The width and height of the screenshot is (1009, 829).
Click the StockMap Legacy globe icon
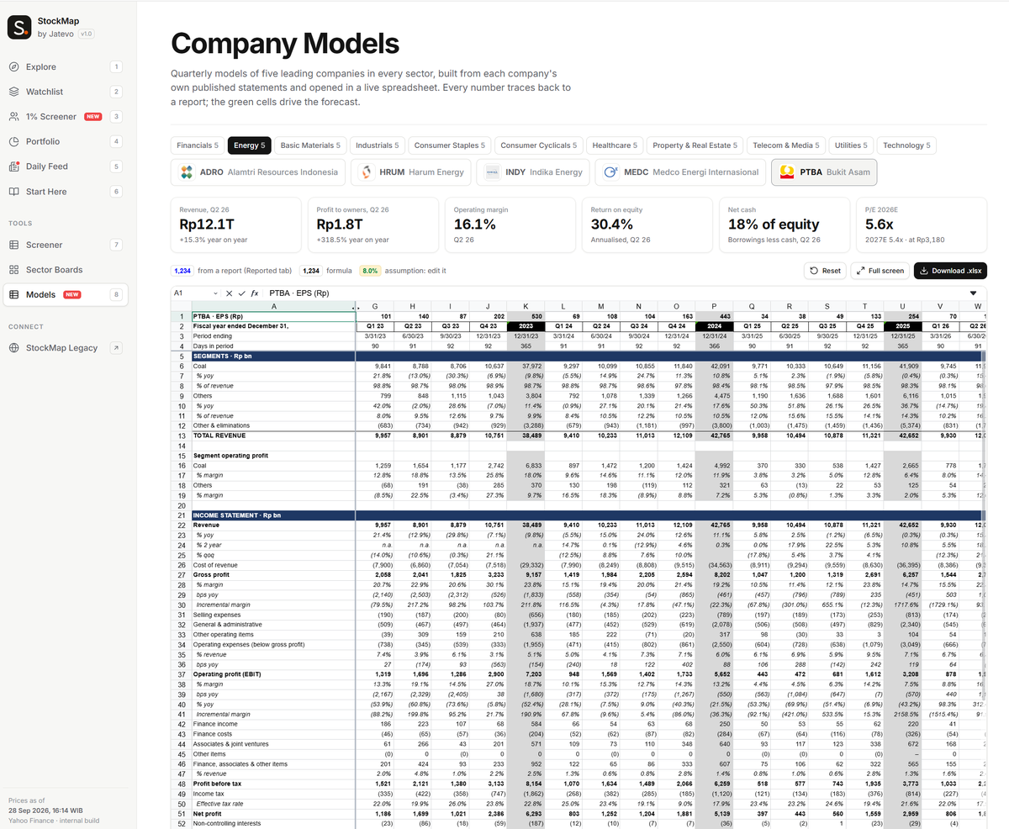(13, 348)
